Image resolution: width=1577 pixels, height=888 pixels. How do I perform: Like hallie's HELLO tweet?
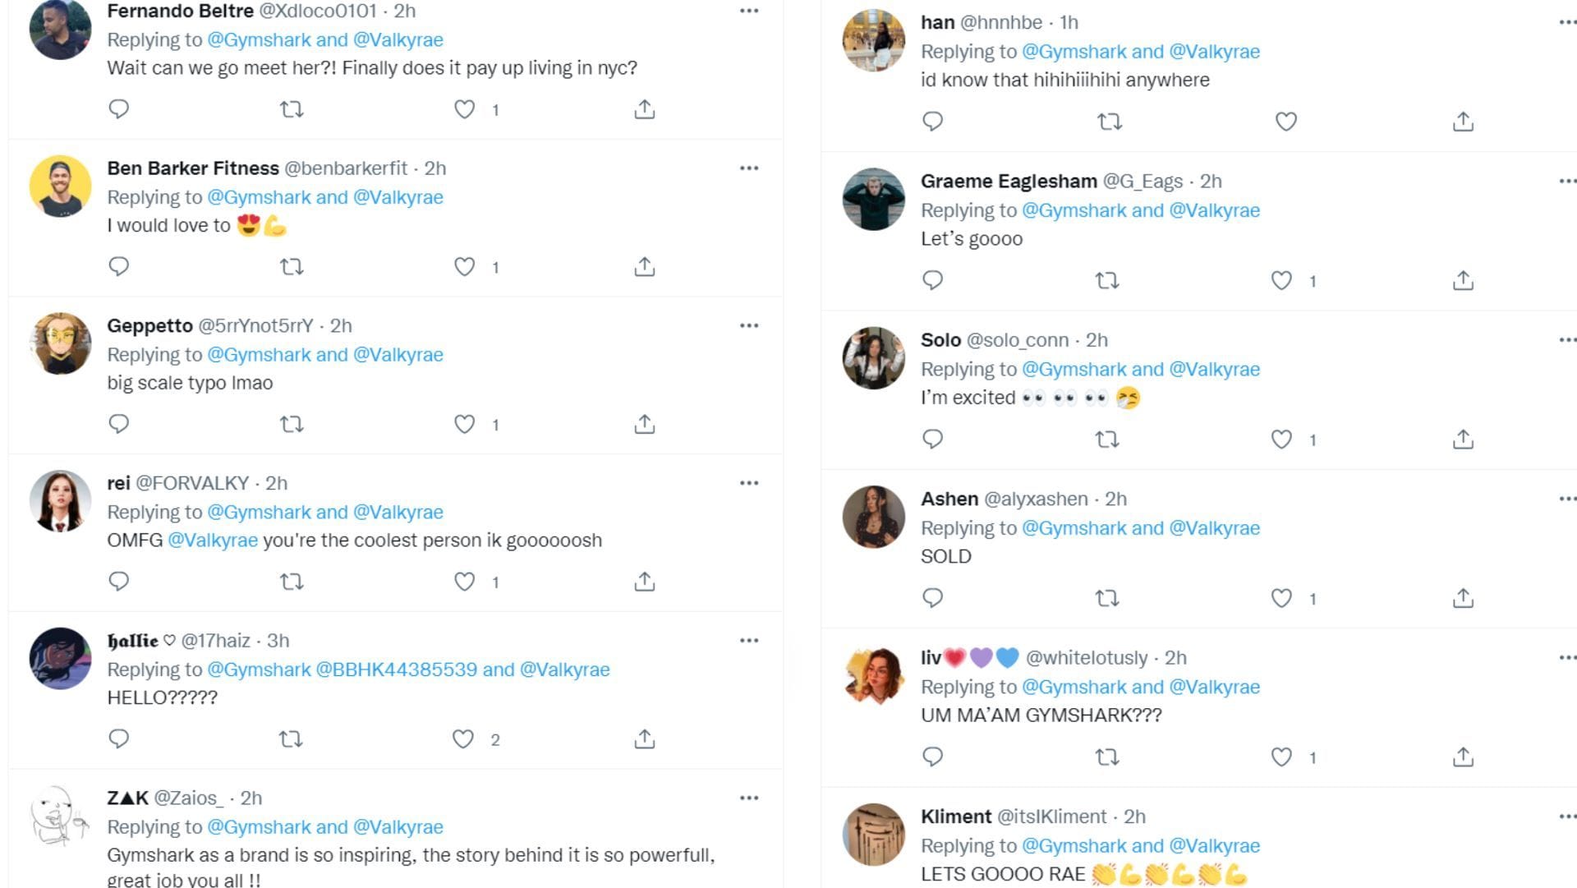(x=464, y=738)
